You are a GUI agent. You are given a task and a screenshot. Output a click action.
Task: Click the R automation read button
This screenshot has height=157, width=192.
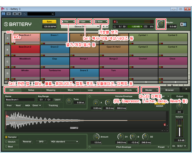(x=15, y=14)
